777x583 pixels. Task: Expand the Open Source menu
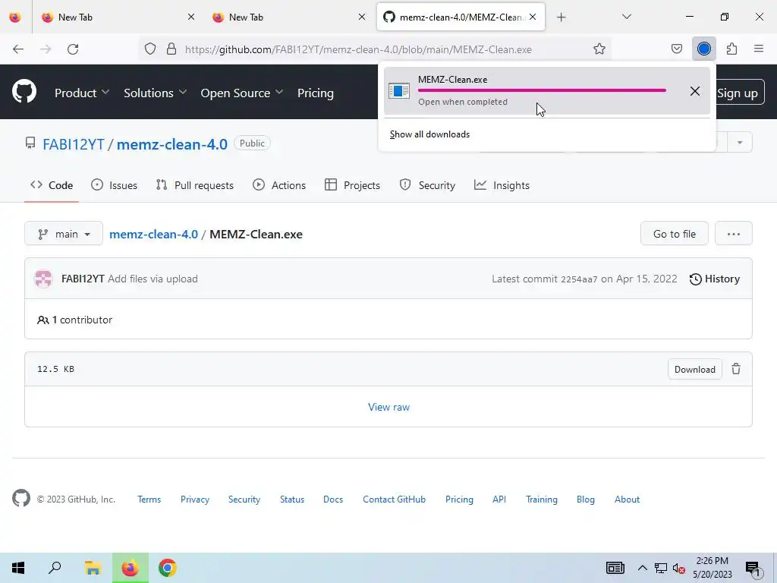(x=241, y=93)
